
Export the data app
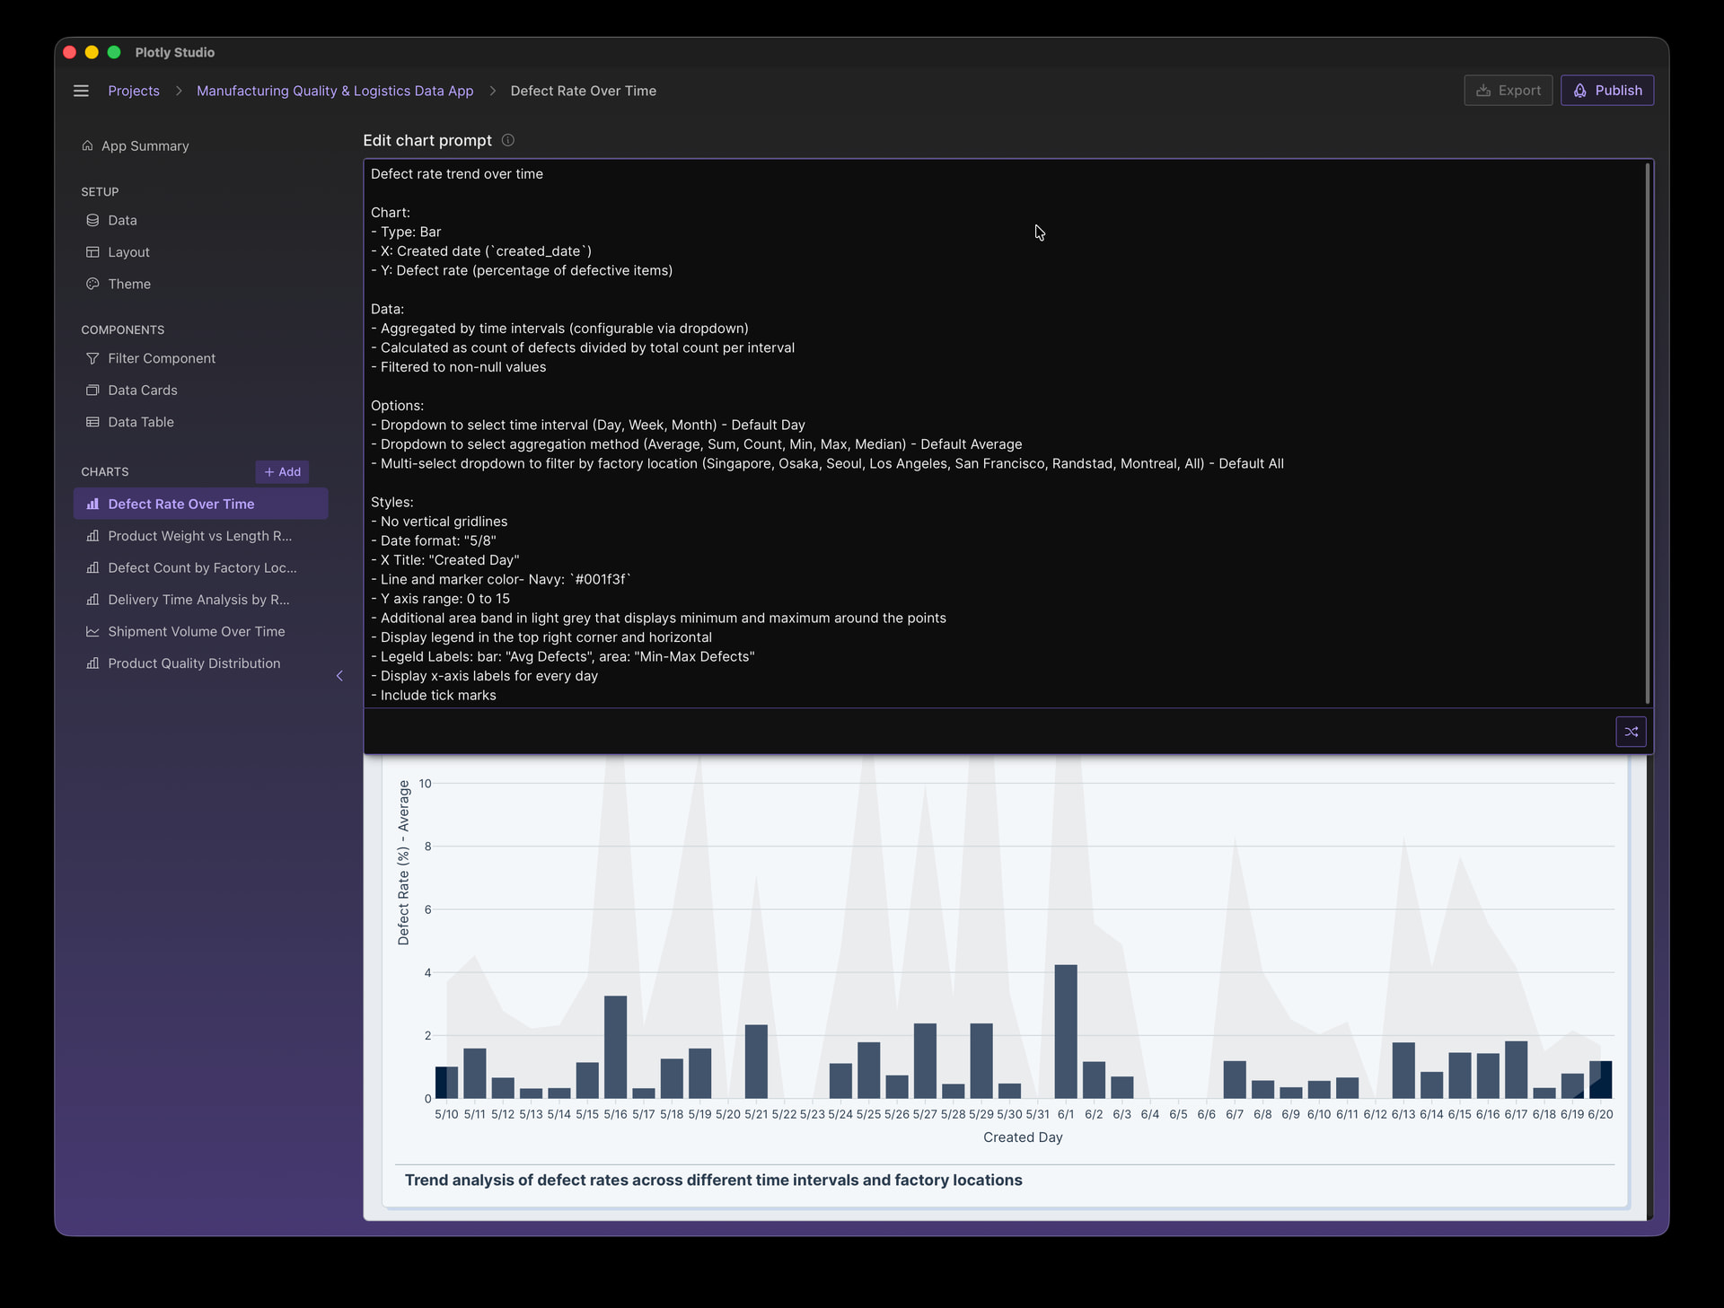(1508, 90)
